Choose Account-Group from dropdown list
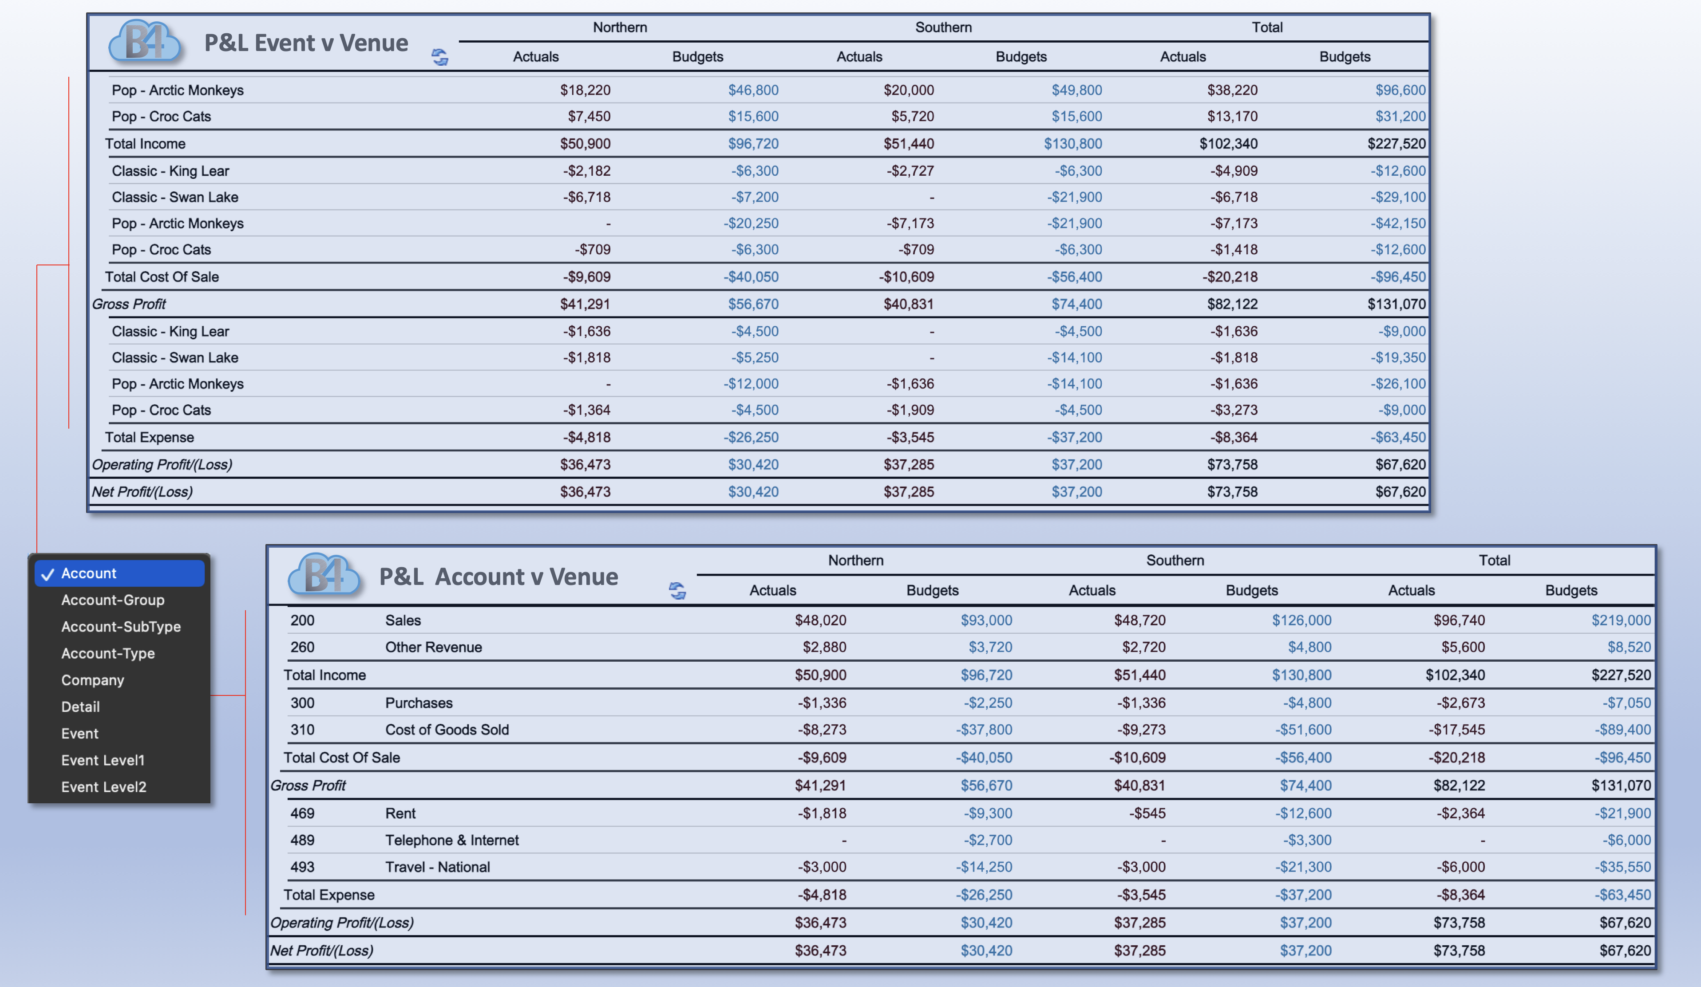Image resolution: width=1701 pixels, height=987 pixels. point(113,600)
